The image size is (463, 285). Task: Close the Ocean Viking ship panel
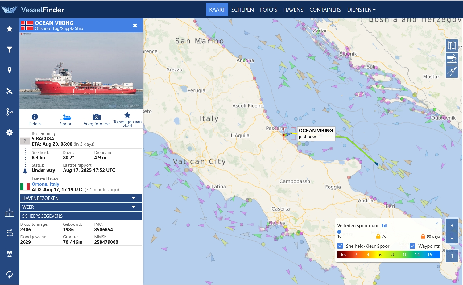point(135,26)
